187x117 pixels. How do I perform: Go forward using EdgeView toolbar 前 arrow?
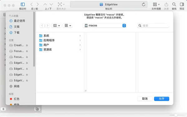tap(38, 5)
